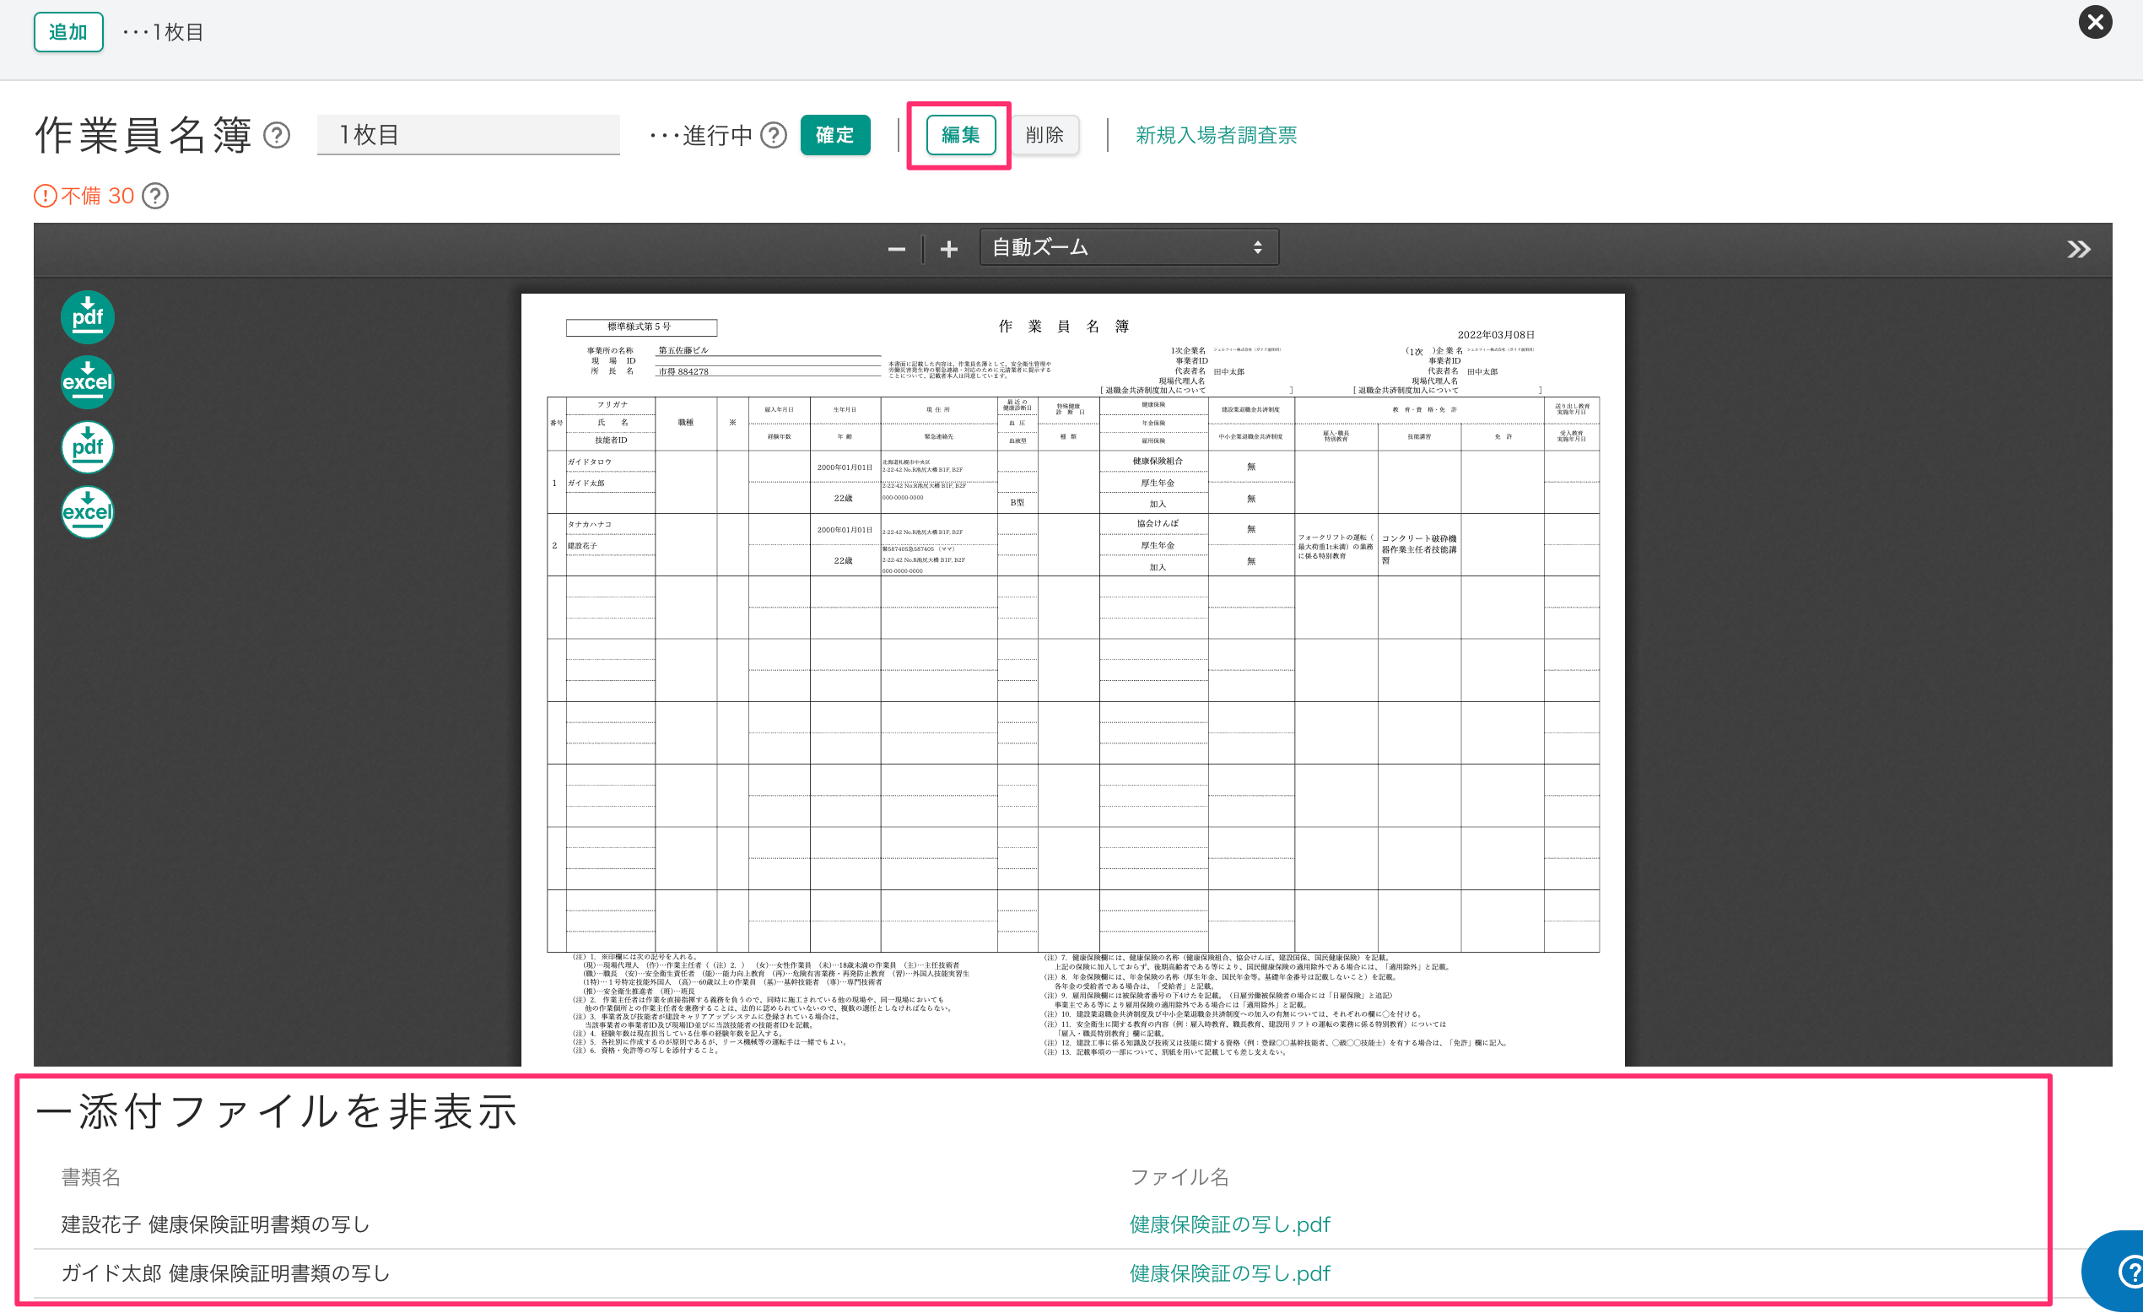The image size is (2143, 1313).
Task: Delete the document with 削除
Action: tap(1045, 135)
